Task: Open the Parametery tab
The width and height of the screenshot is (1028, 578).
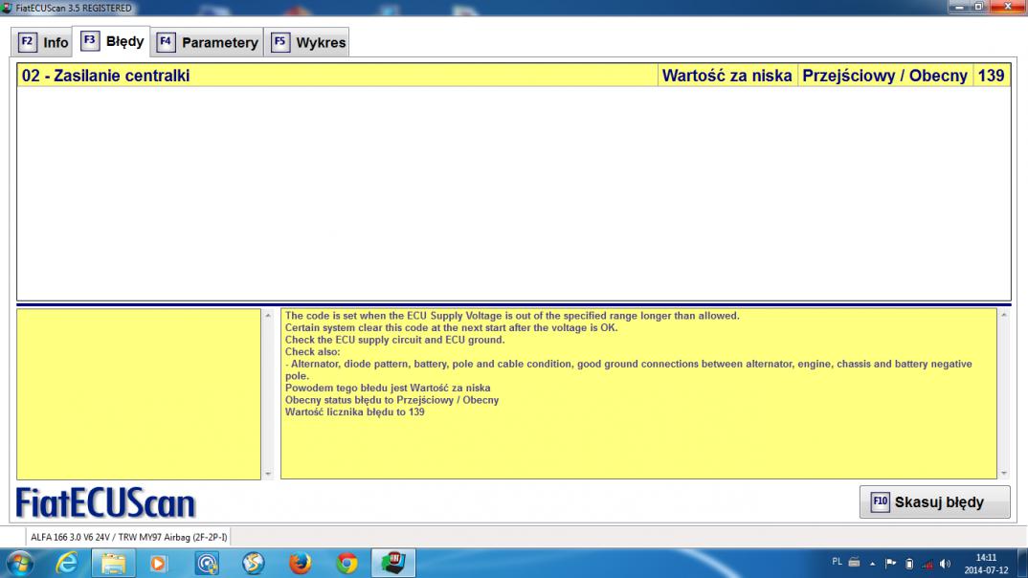Action: [x=207, y=43]
